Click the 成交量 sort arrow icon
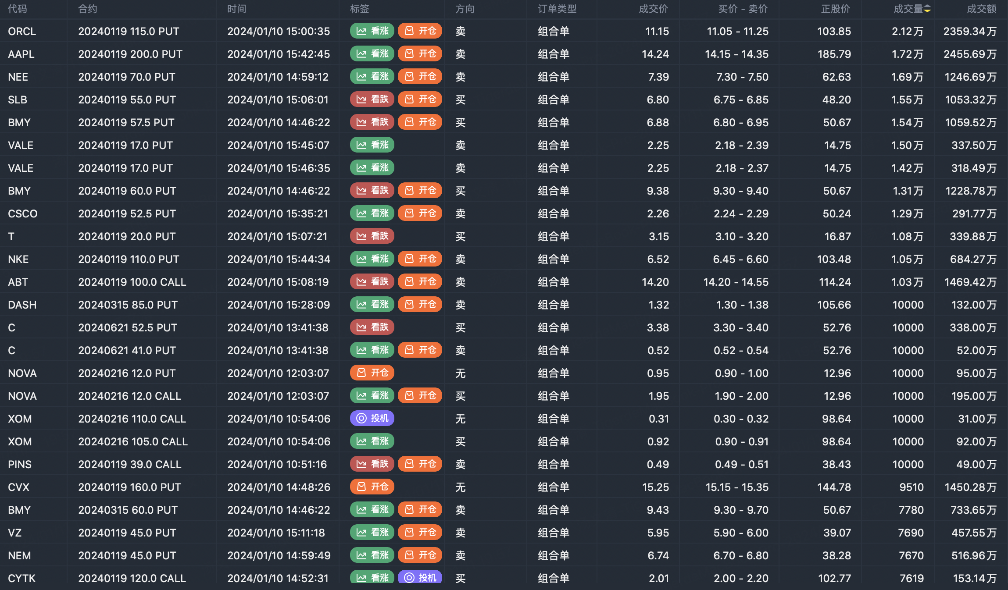The height and width of the screenshot is (590, 1008). point(927,9)
